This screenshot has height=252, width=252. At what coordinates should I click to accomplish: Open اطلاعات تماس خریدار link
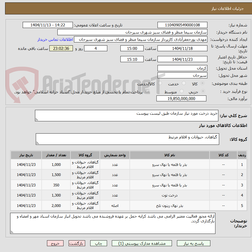[55, 39]
